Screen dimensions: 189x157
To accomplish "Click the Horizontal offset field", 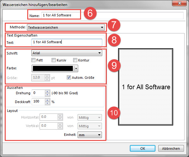I will (x=48, y=117).
